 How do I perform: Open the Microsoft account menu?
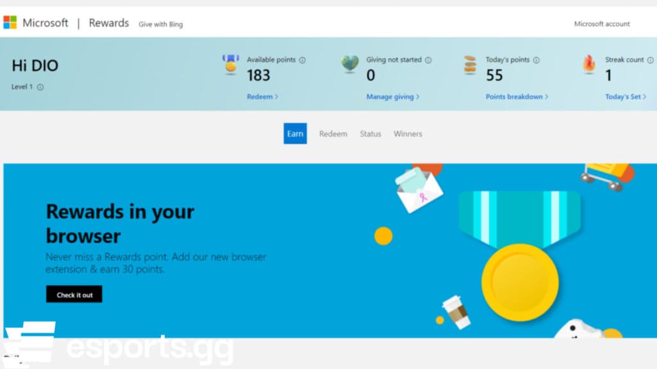click(x=601, y=24)
